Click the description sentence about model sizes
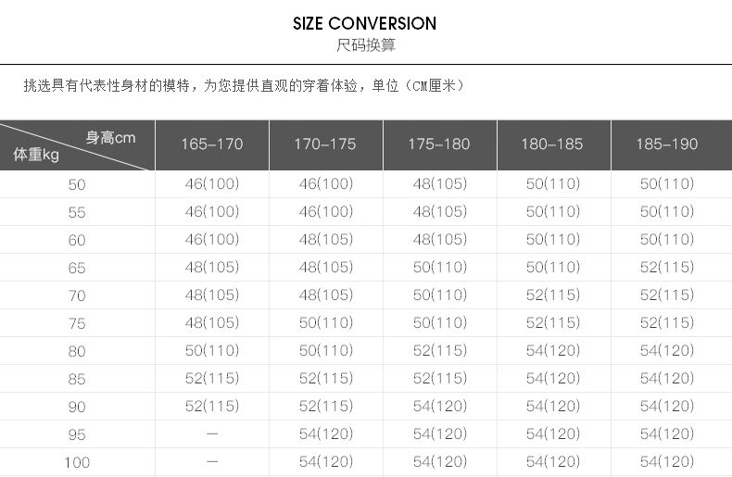732x477 pixels. [243, 85]
